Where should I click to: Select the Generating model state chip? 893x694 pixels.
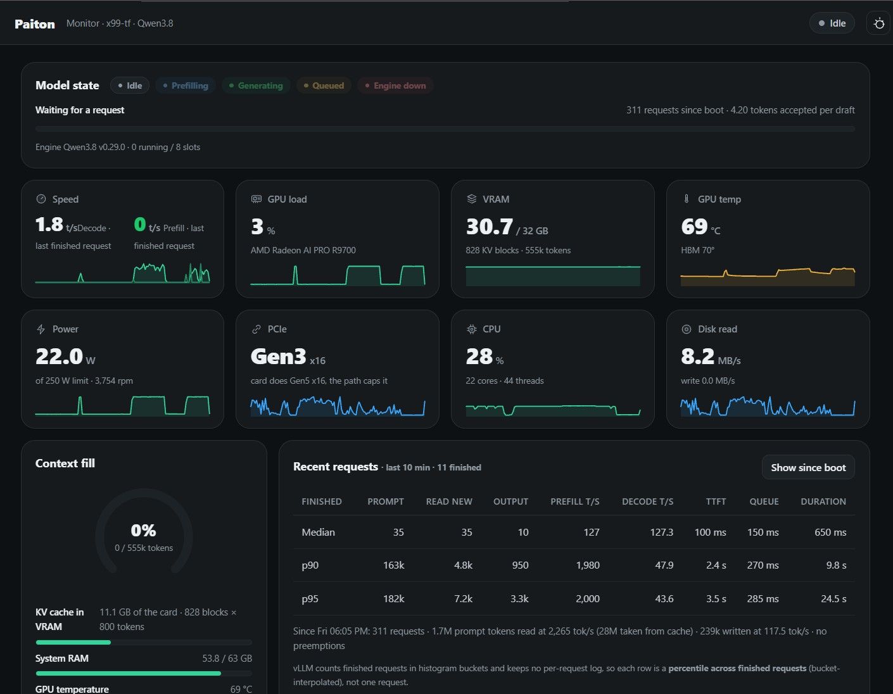coord(256,85)
